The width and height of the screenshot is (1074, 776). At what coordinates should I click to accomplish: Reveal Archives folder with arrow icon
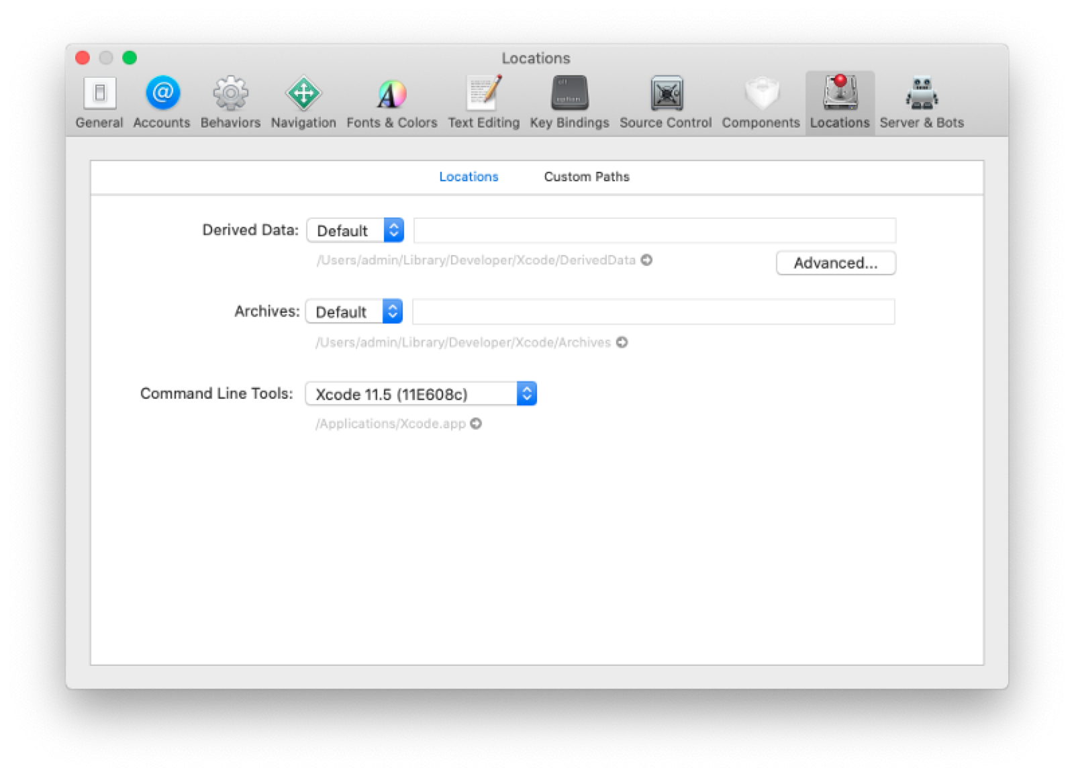(622, 342)
